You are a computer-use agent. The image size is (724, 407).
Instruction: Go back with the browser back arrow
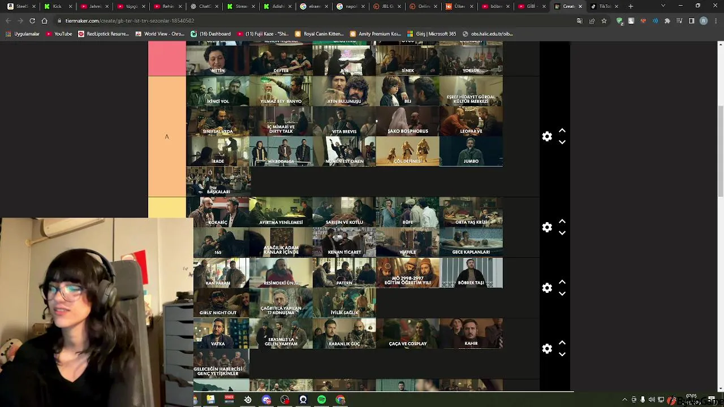coord(8,21)
